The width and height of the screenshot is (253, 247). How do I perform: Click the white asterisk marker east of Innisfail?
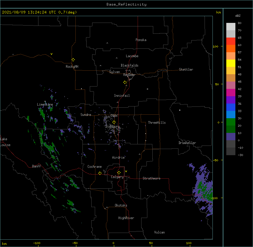click(x=147, y=89)
